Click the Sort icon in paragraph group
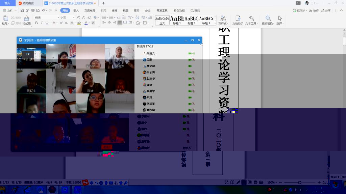This screenshot has height=194, width=346. (x=137, y=18)
